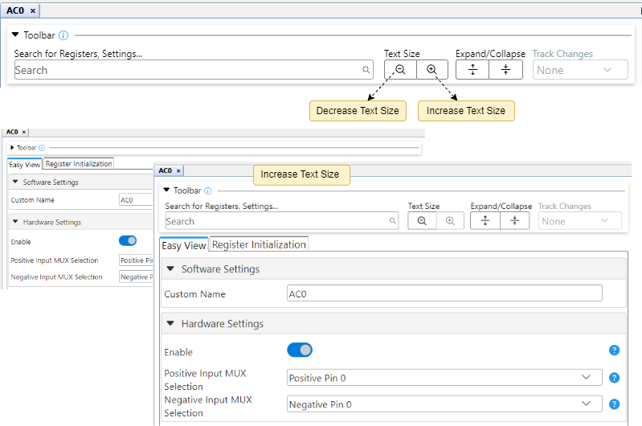Toggle Enable switch in large lower panel
Viewport: 642px width, 426px height.
[x=300, y=350]
